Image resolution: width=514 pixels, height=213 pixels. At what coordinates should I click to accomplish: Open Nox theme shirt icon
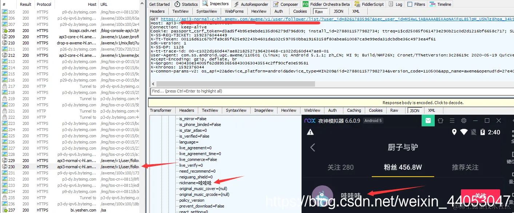440,121
